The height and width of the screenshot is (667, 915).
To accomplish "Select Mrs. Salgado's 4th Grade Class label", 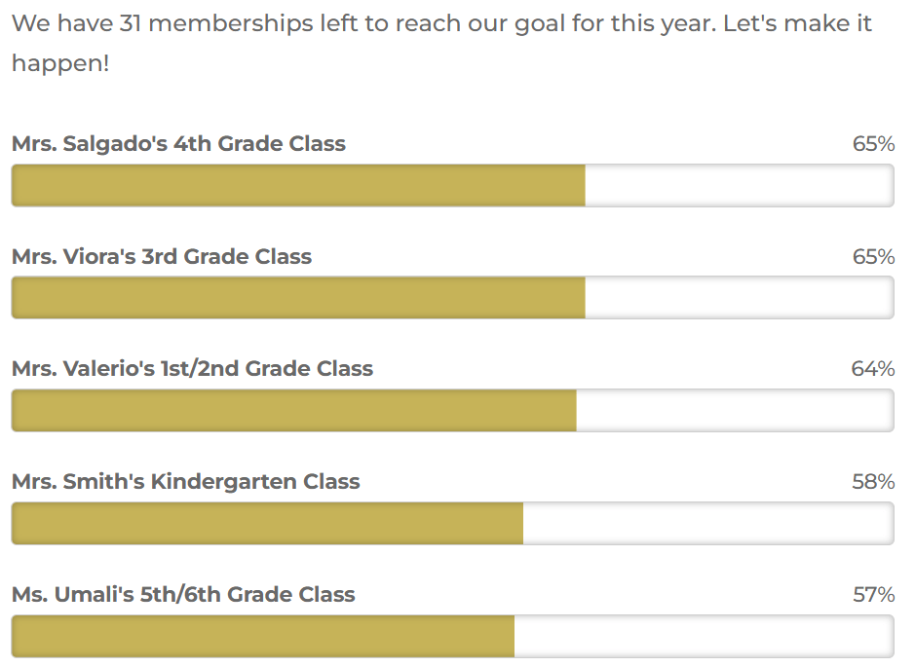I will 178,144.
